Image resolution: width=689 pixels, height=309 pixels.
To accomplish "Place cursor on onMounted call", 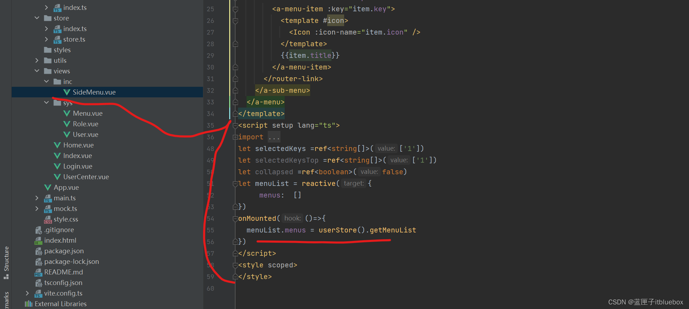I will pos(257,218).
